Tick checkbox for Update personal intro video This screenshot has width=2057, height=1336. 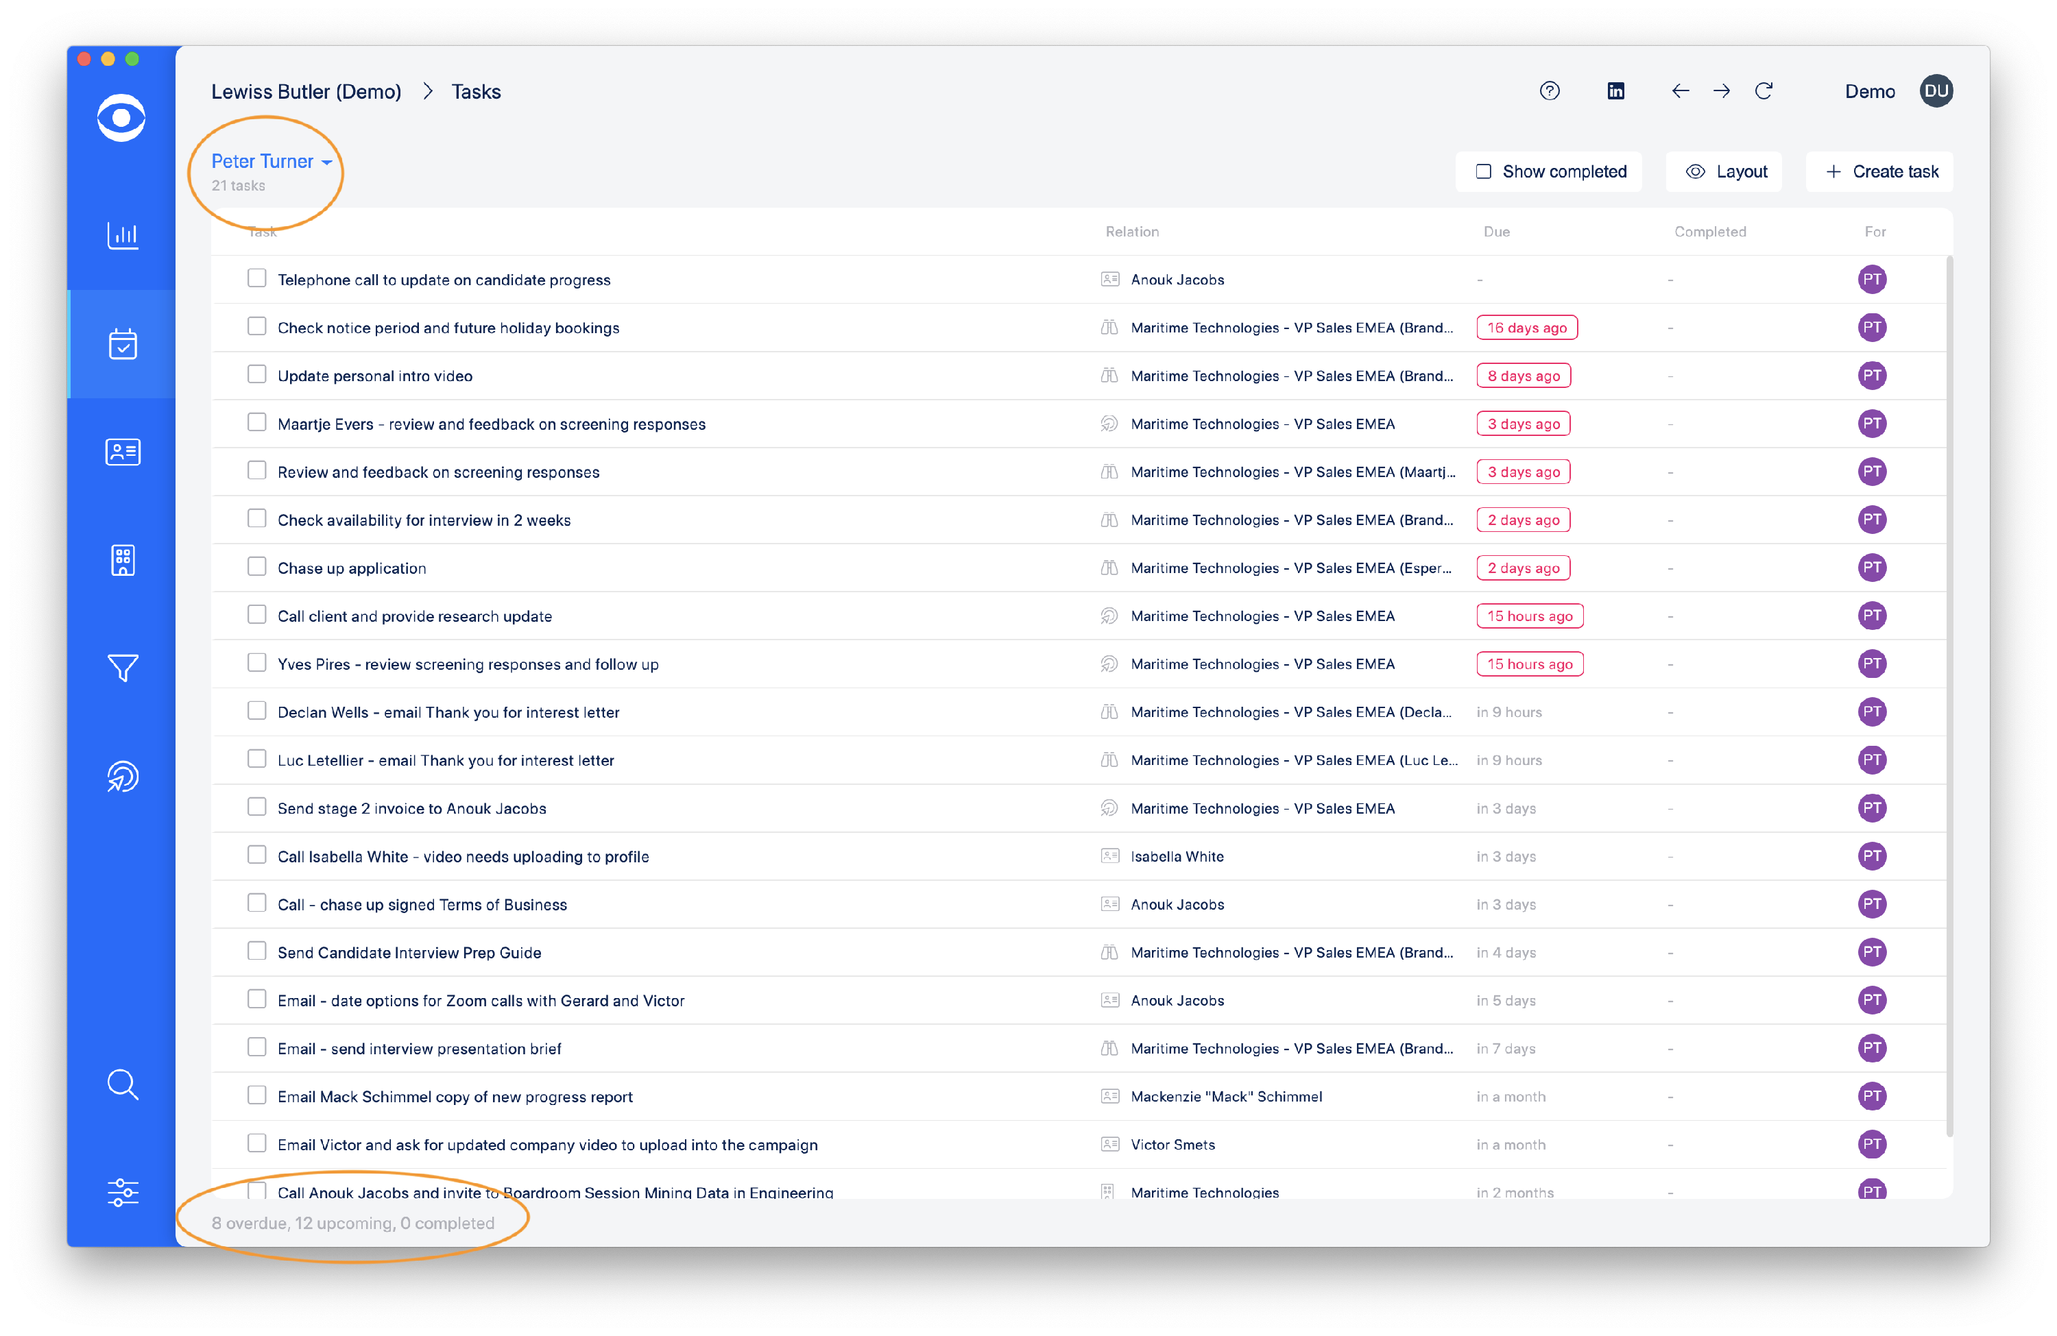click(256, 374)
